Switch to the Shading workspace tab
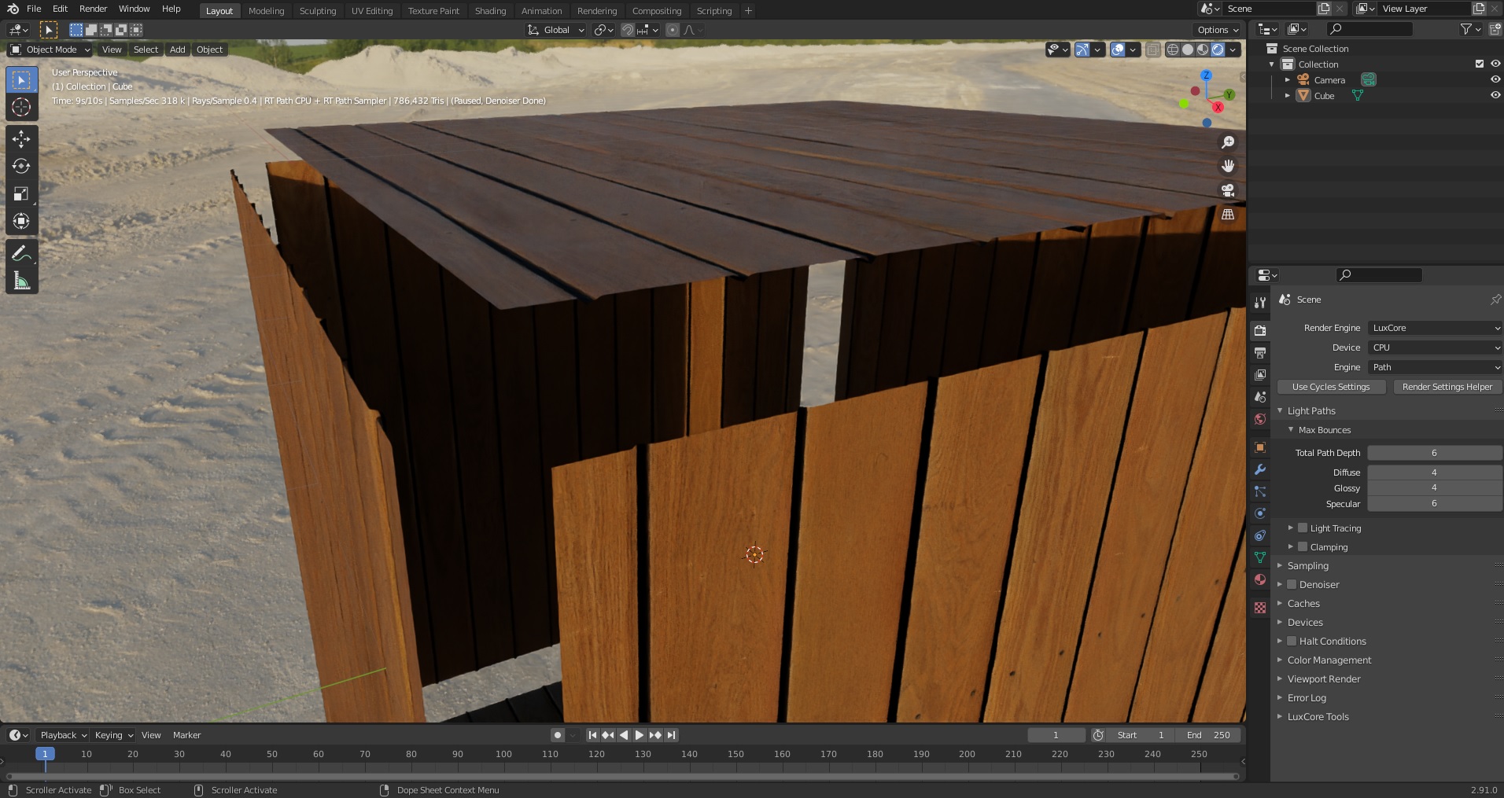This screenshot has height=798, width=1504. click(x=490, y=11)
